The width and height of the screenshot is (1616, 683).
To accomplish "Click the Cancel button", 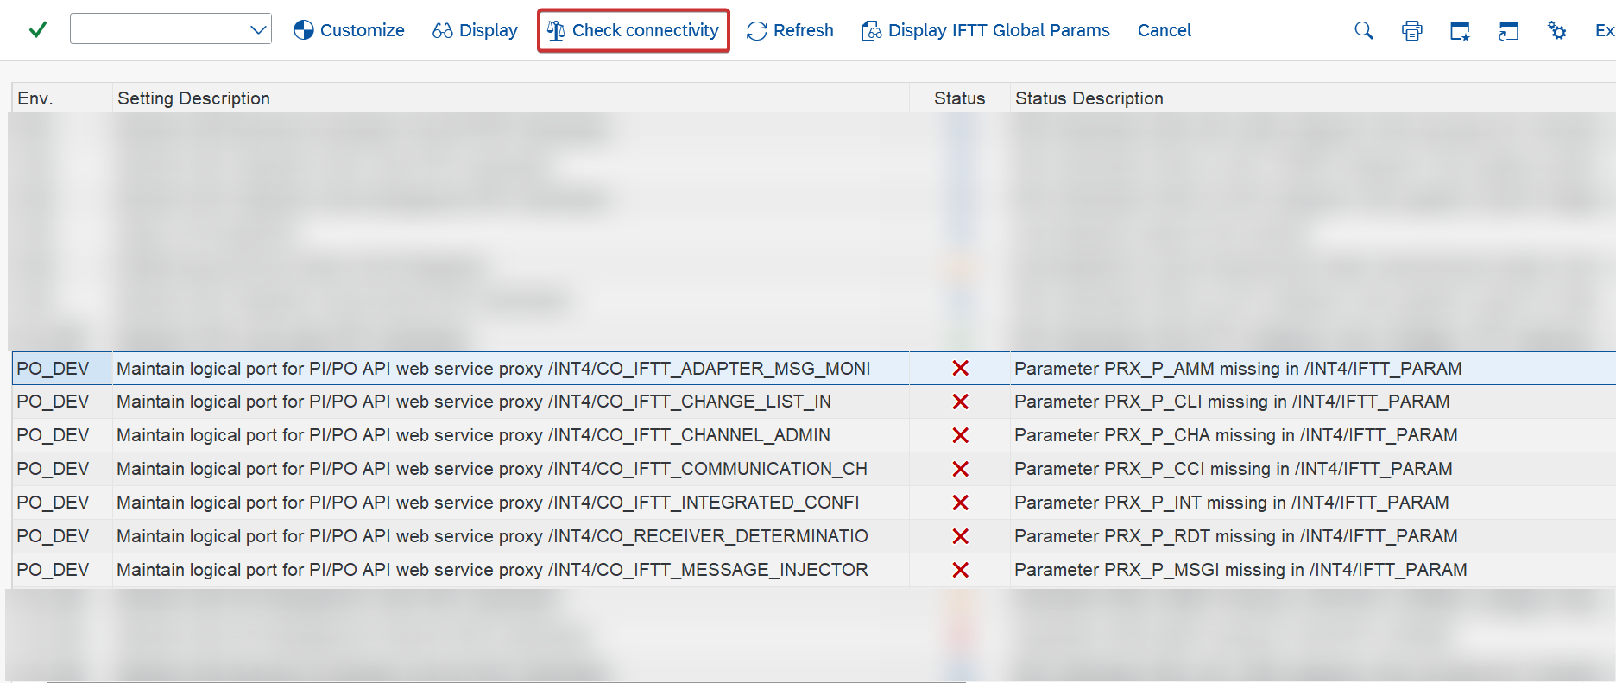I will tap(1164, 30).
